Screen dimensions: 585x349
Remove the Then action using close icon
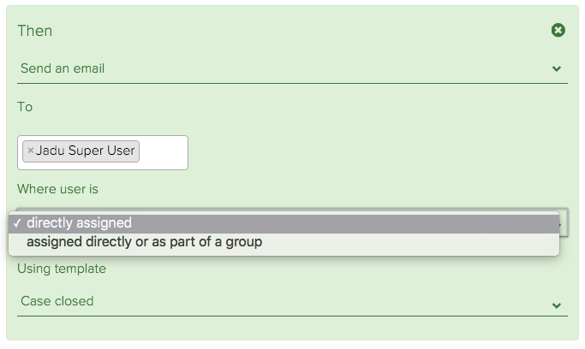click(558, 31)
